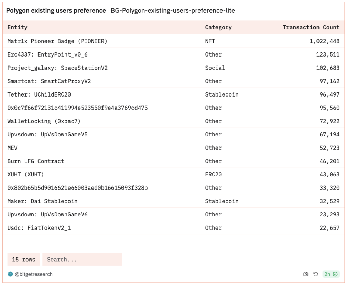Click the Search... input field
This screenshot has height=284, width=346.
(82, 259)
